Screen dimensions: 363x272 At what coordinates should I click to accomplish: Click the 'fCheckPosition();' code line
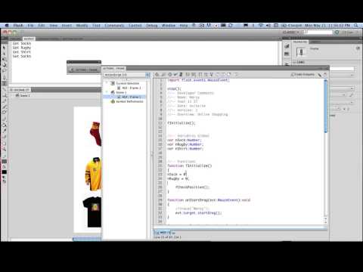[x=192, y=187]
